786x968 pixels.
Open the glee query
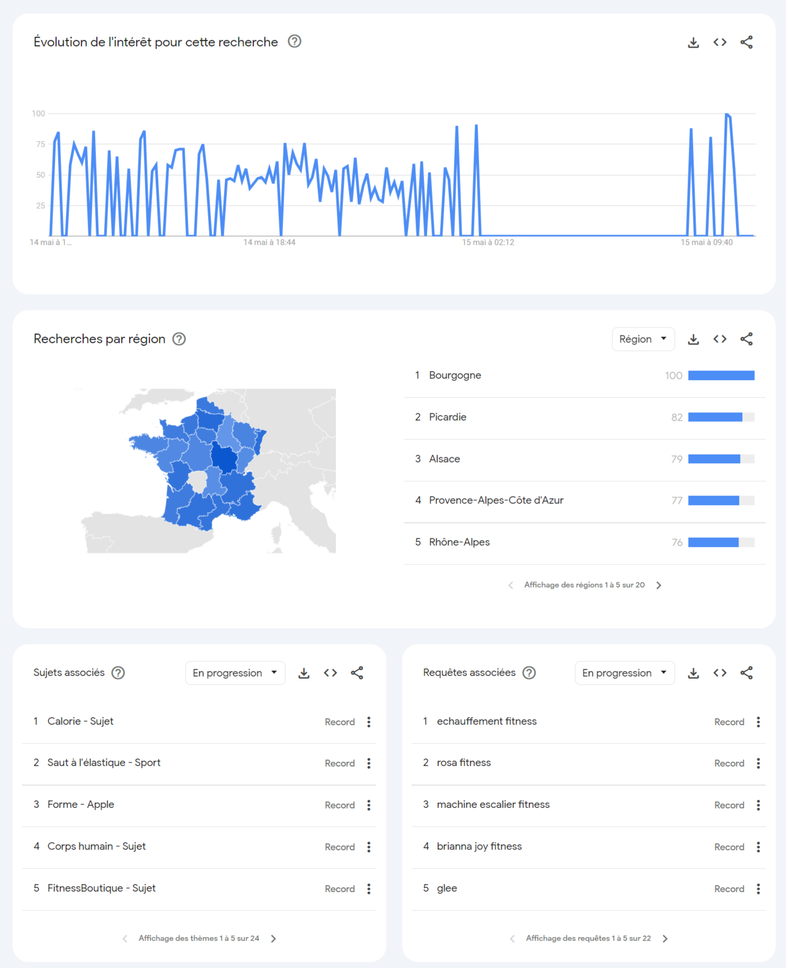point(447,889)
